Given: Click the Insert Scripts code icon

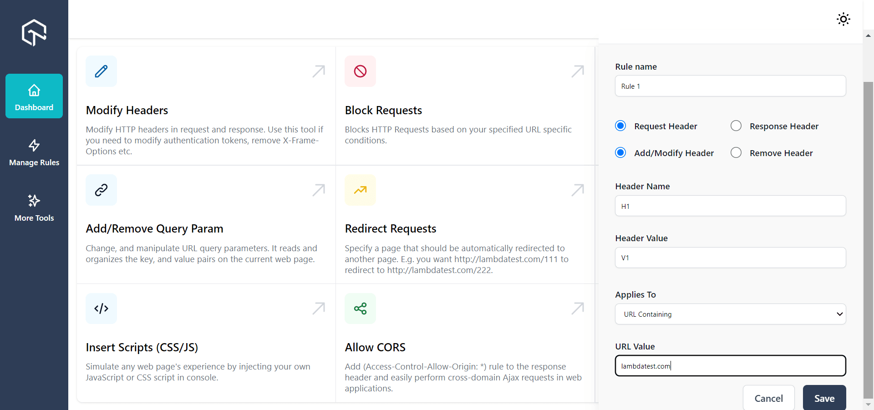Looking at the screenshot, I should [101, 309].
